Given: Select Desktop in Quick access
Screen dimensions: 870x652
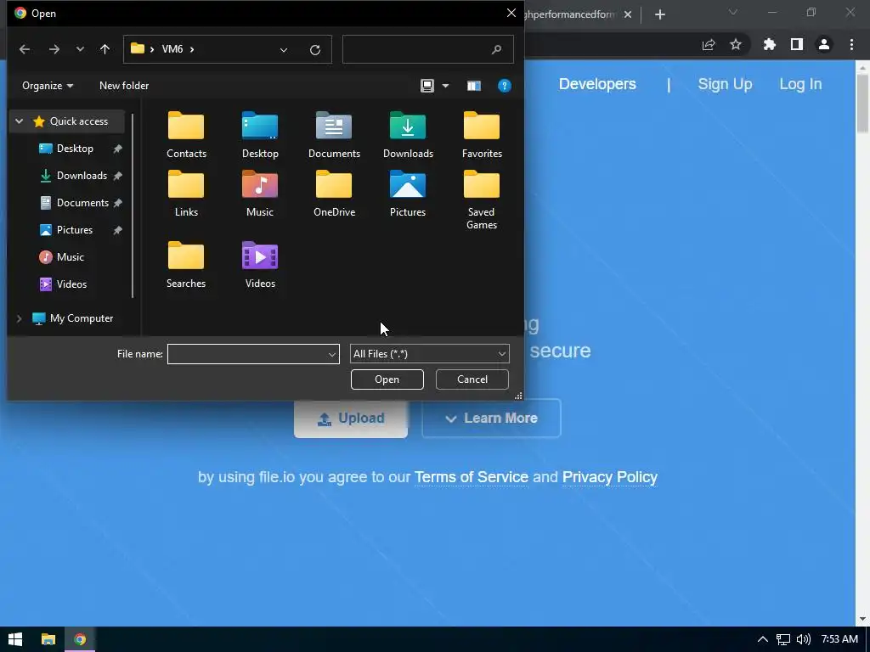Looking at the screenshot, I should pyautogui.click(x=75, y=148).
